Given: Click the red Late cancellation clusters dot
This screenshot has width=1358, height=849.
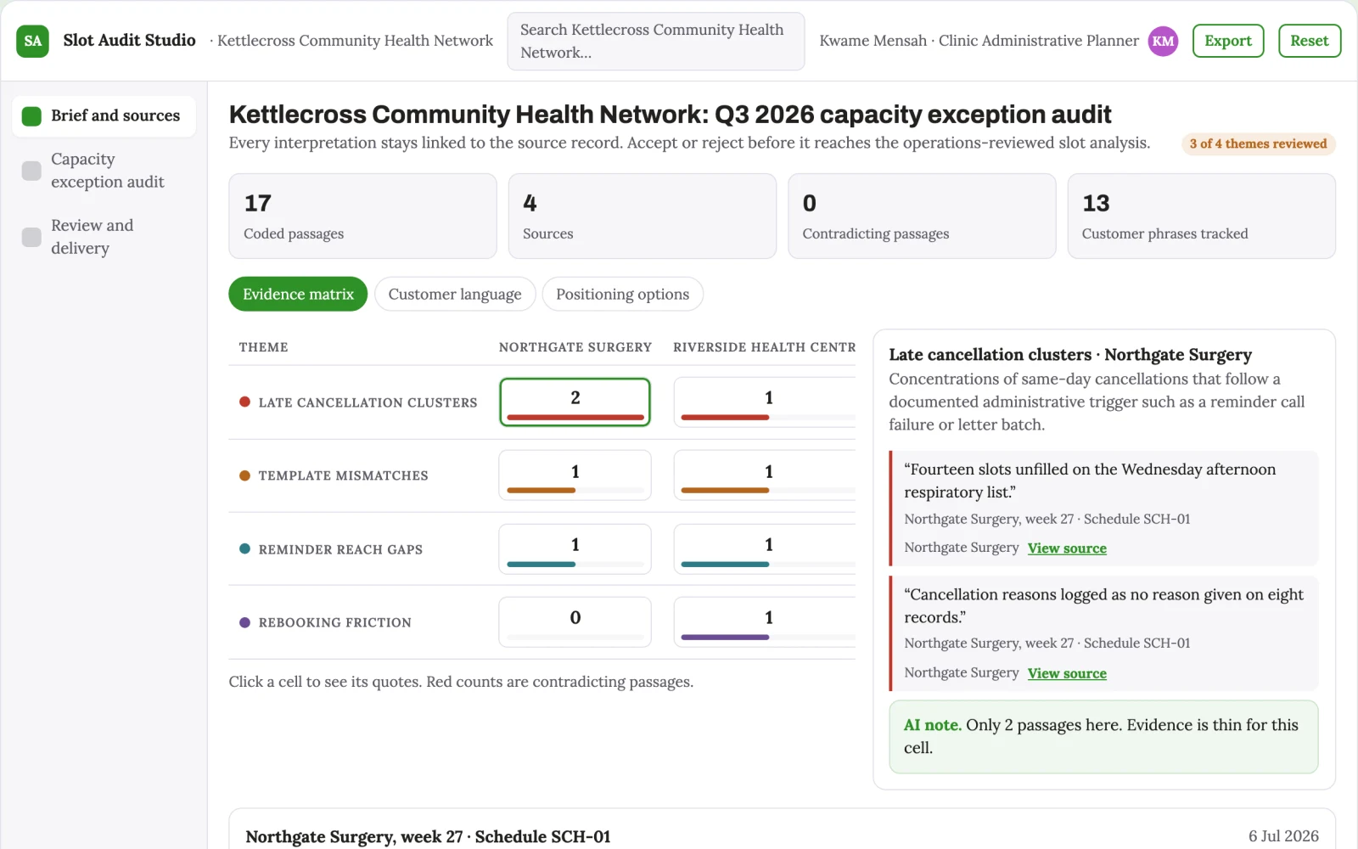Looking at the screenshot, I should [x=244, y=402].
